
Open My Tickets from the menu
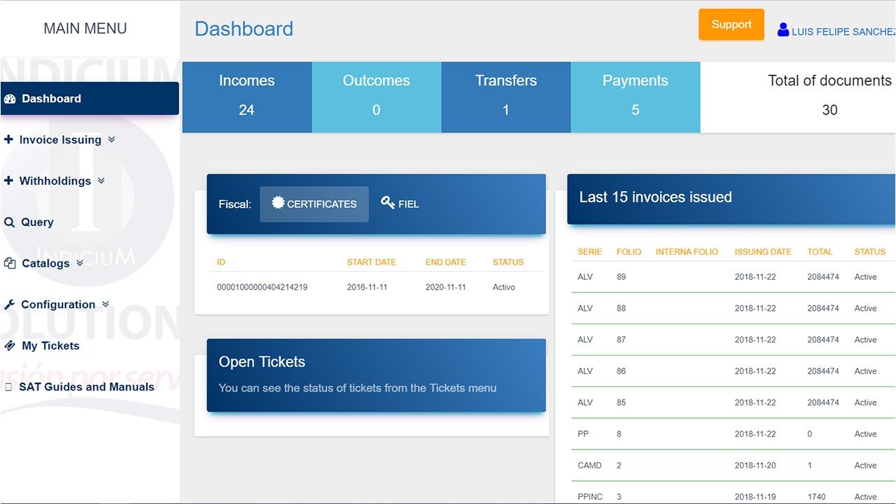click(x=50, y=346)
